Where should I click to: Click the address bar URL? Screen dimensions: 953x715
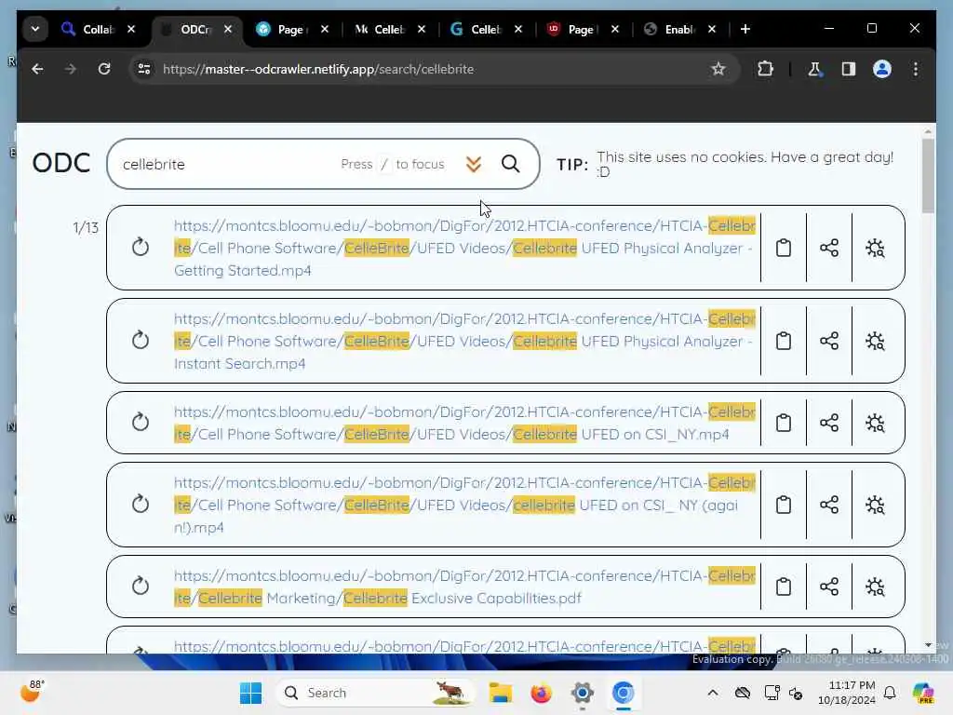point(318,69)
